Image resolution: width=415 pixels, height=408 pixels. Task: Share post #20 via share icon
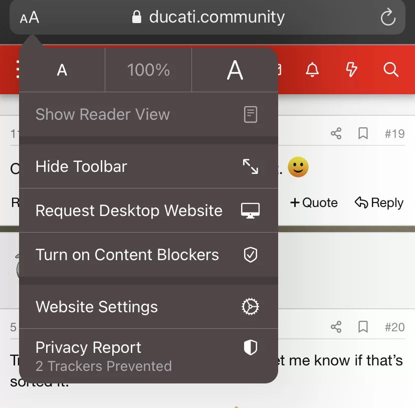336,327
